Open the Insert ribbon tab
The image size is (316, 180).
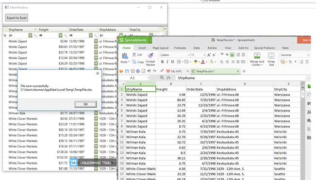142,48
